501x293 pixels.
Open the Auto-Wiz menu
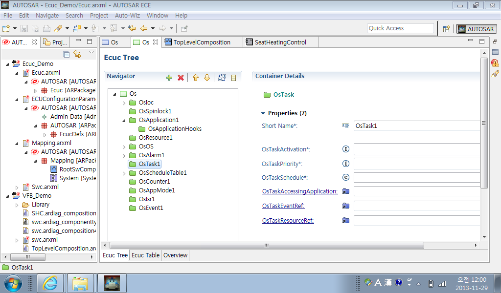pos(127,15)
